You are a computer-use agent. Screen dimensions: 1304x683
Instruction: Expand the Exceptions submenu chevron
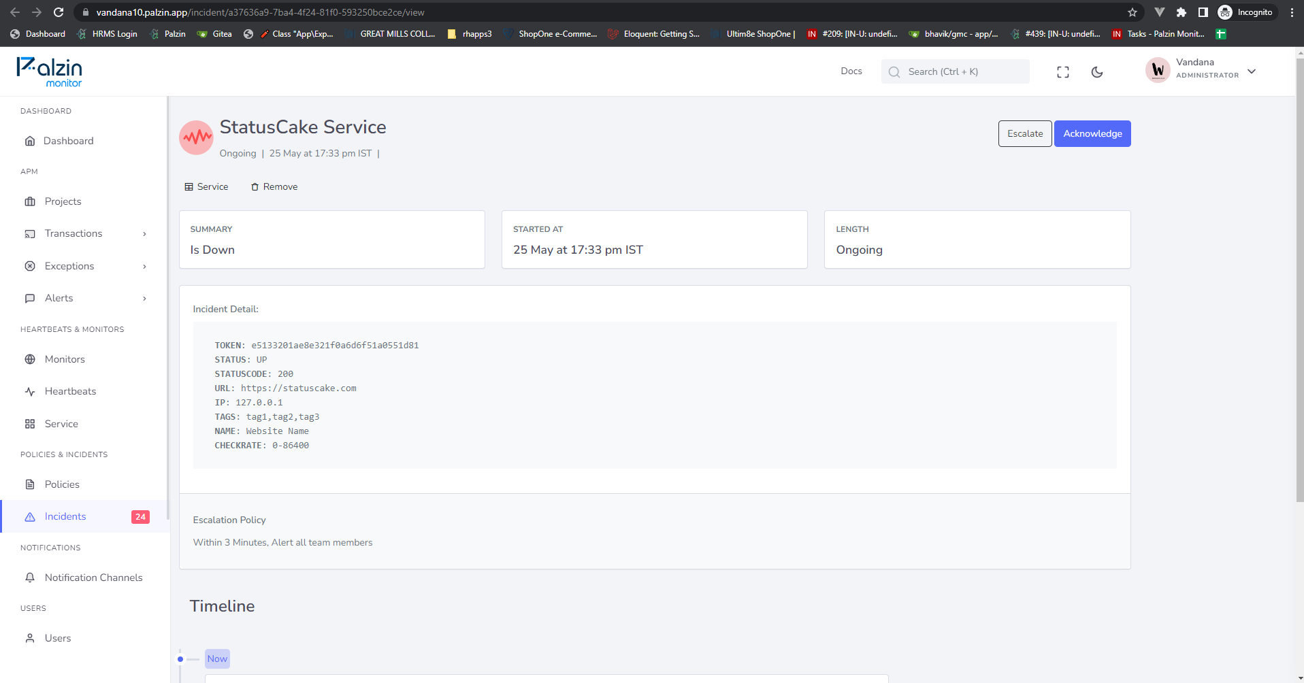[x=144, y=267]
